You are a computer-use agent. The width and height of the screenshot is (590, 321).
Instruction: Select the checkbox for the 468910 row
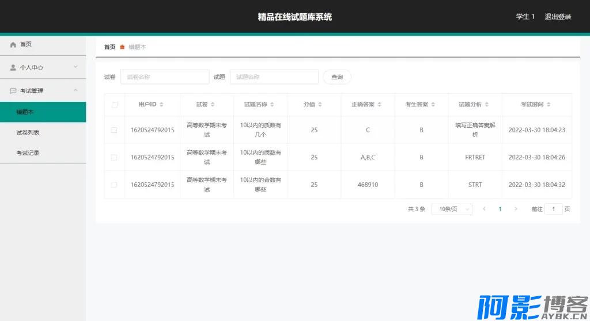[x=114, y=185]
